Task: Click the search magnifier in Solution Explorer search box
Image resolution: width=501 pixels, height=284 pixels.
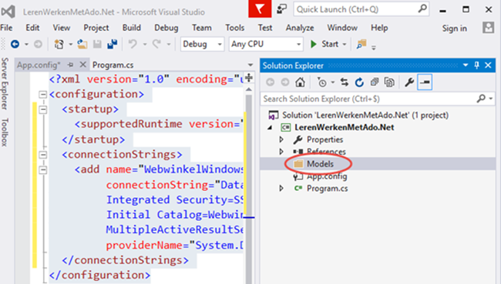Action: [x=481, y=99]
